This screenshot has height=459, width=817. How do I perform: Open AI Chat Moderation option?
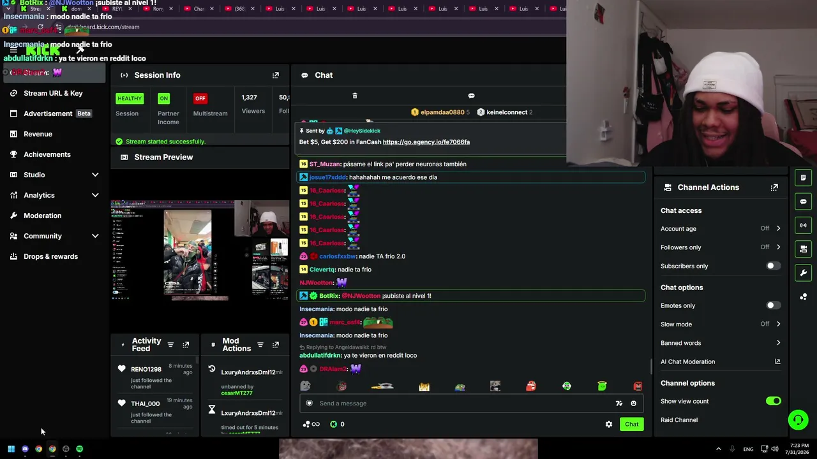coord(687,361)
